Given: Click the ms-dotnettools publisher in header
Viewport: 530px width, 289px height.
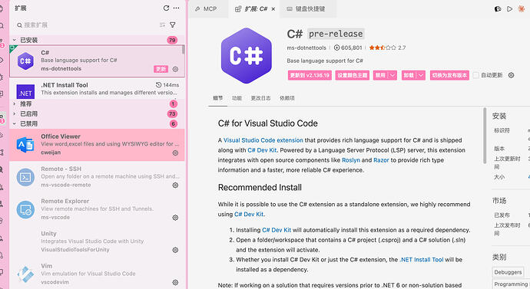Looking at the screenshot, I should click(x=306, y=48).
